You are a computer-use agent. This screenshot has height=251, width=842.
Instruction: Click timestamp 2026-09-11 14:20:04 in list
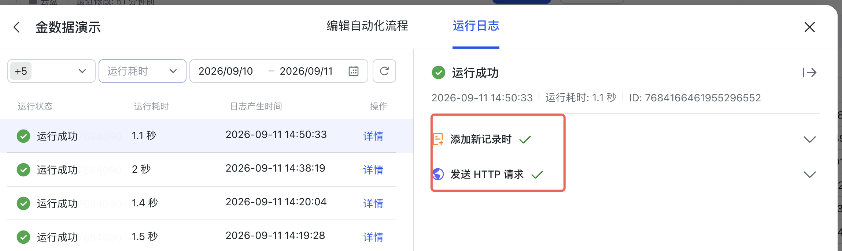[x=276, y=202]
